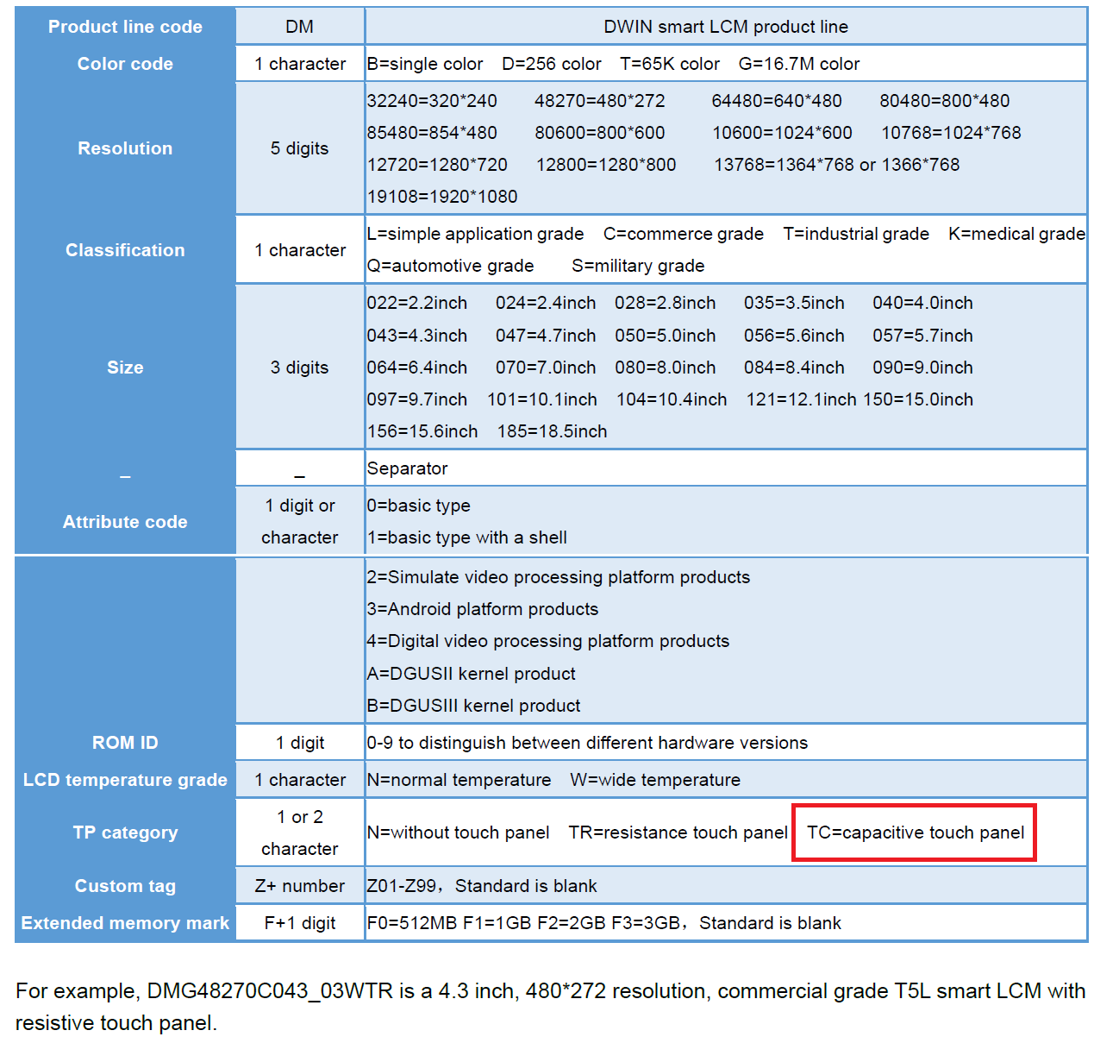1094x1043 pixels.
Task: Click the 'Classification' row label
Action: pos(125,250)
